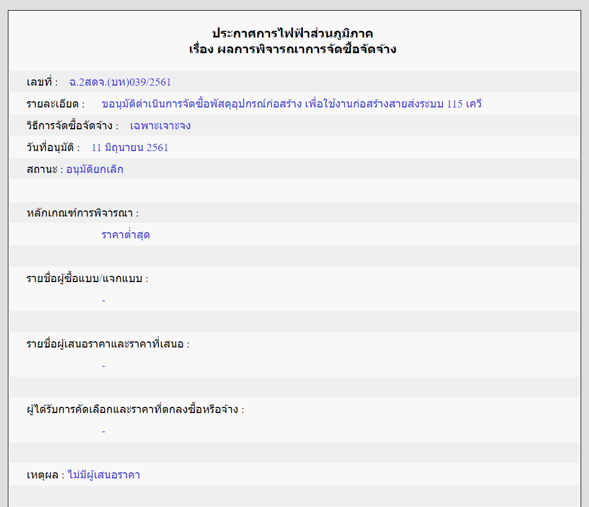Click the label 'วิธีการจัดซื้อจัดจ้าง :'
Viewport: 589px width, 507px height.
pos(72,125)
